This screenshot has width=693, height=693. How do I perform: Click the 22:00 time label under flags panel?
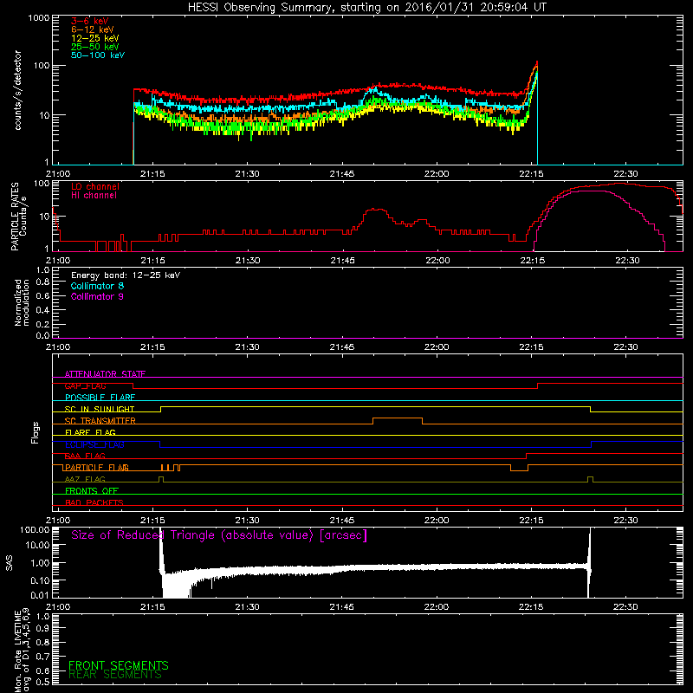[437, 521]
